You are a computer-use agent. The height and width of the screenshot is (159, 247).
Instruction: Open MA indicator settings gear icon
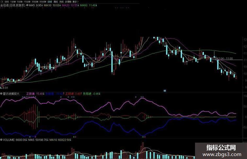27,5
